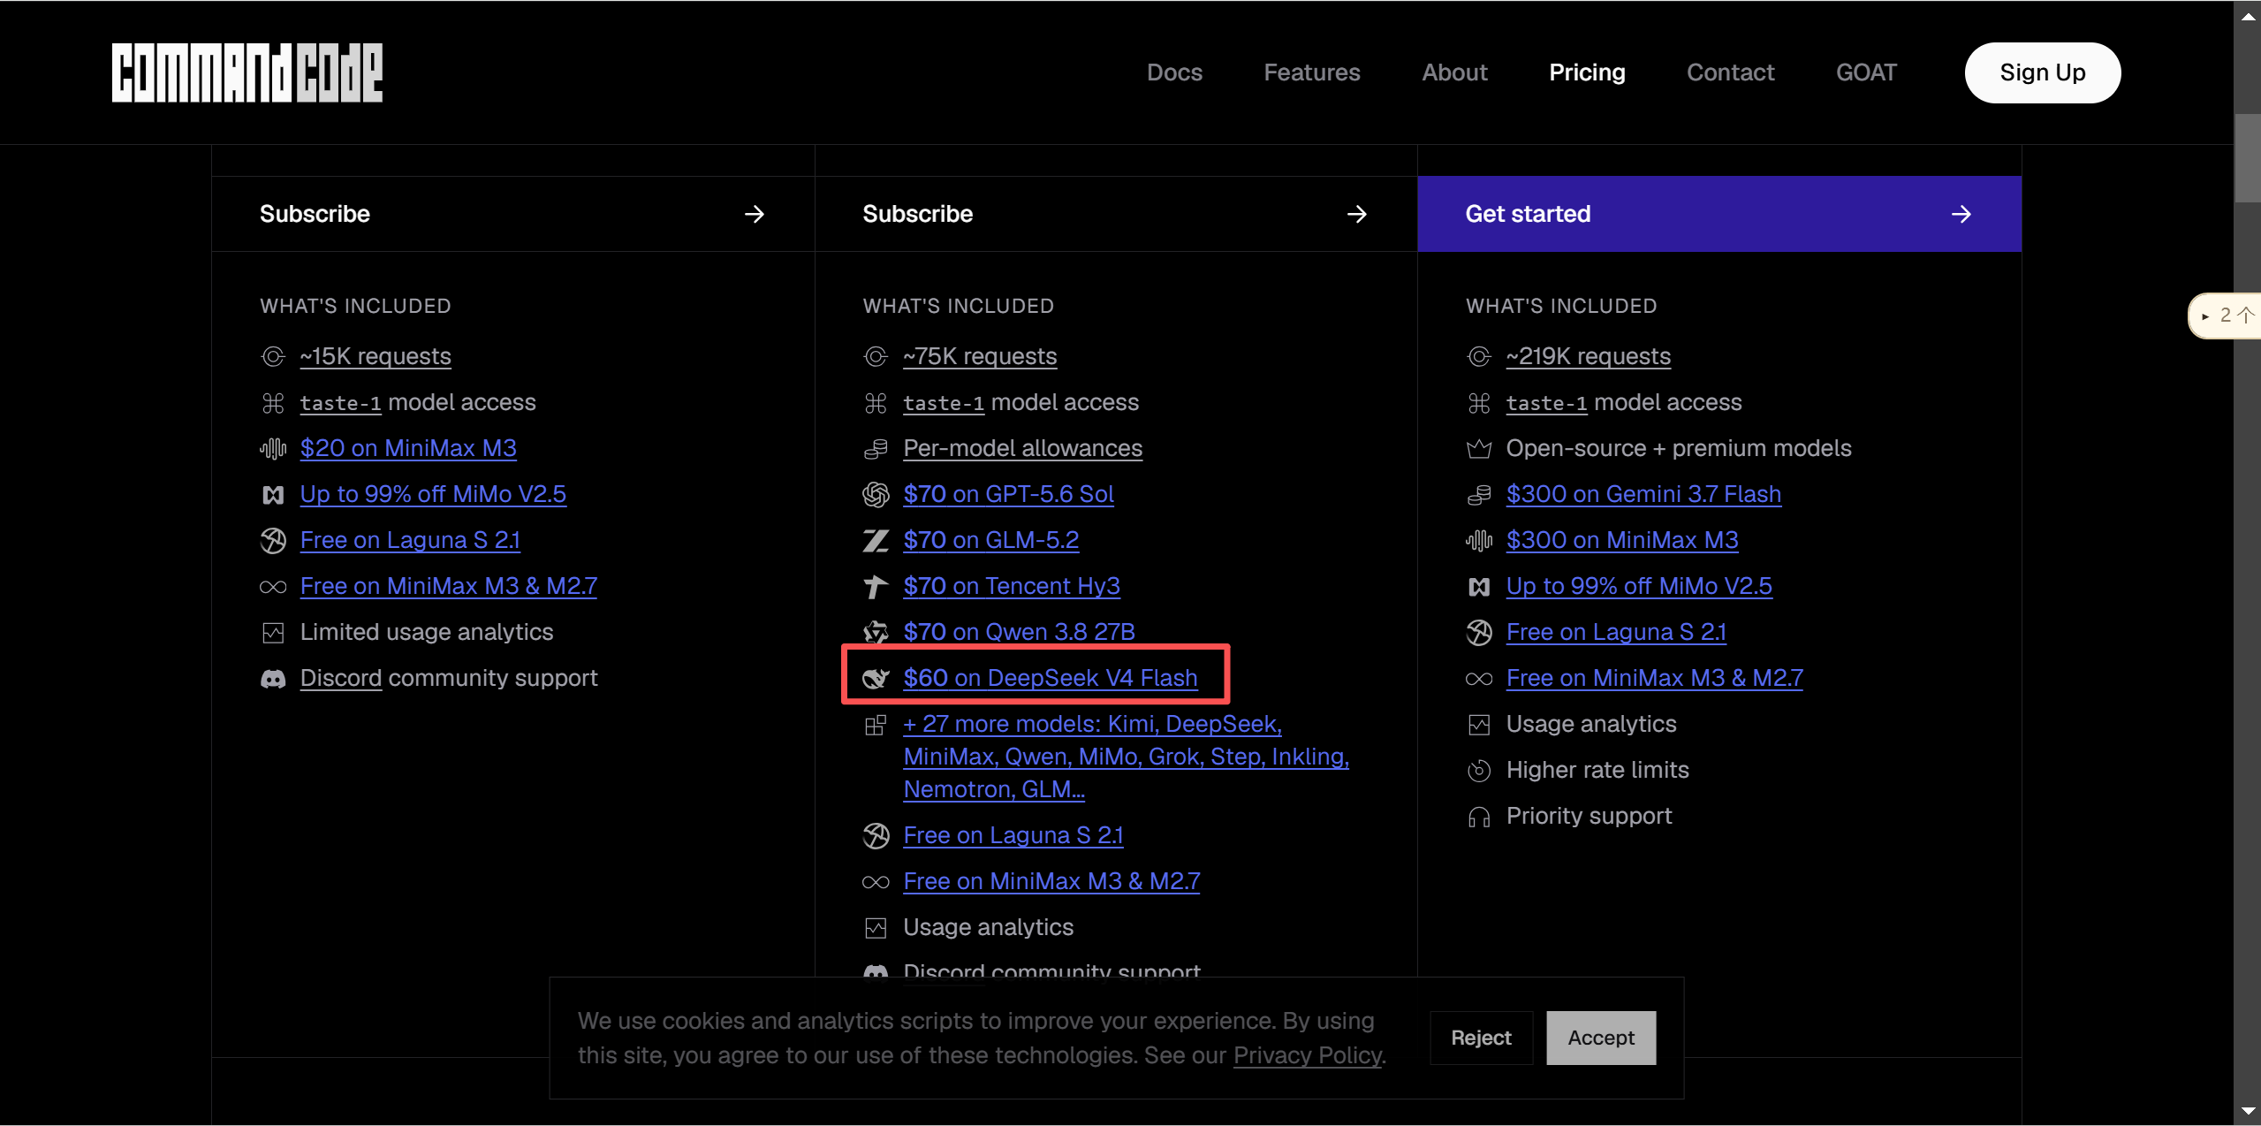This screenshot has width=2261, height=1126.
Task: Go to the Features nav item
Action: click(1311, 72)
